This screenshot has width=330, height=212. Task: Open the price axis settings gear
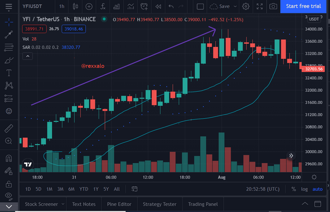(x=314, y=177)
